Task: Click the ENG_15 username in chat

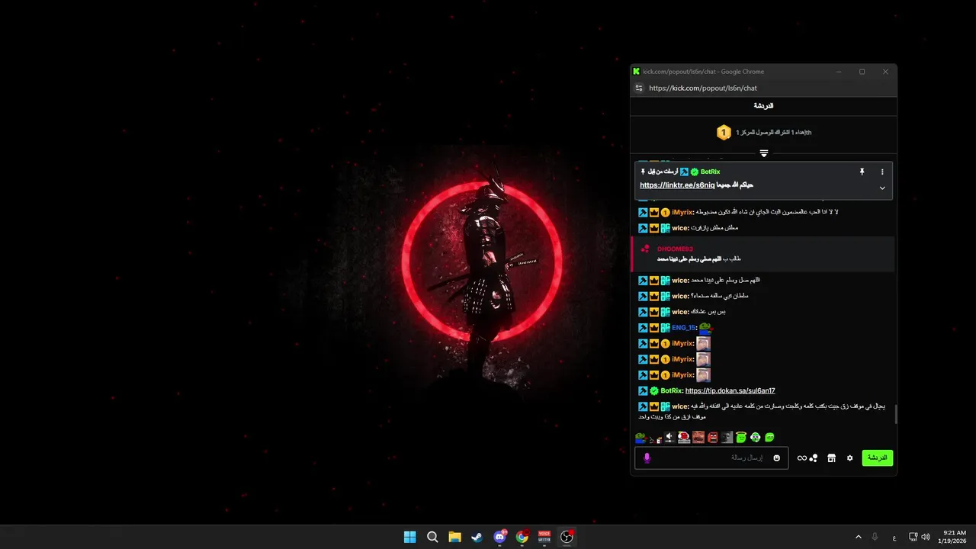Action: coord(684,328)
